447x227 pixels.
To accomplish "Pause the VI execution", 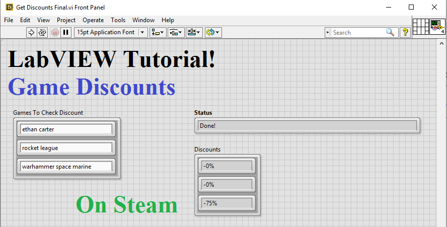I will [x=66, y=33].
